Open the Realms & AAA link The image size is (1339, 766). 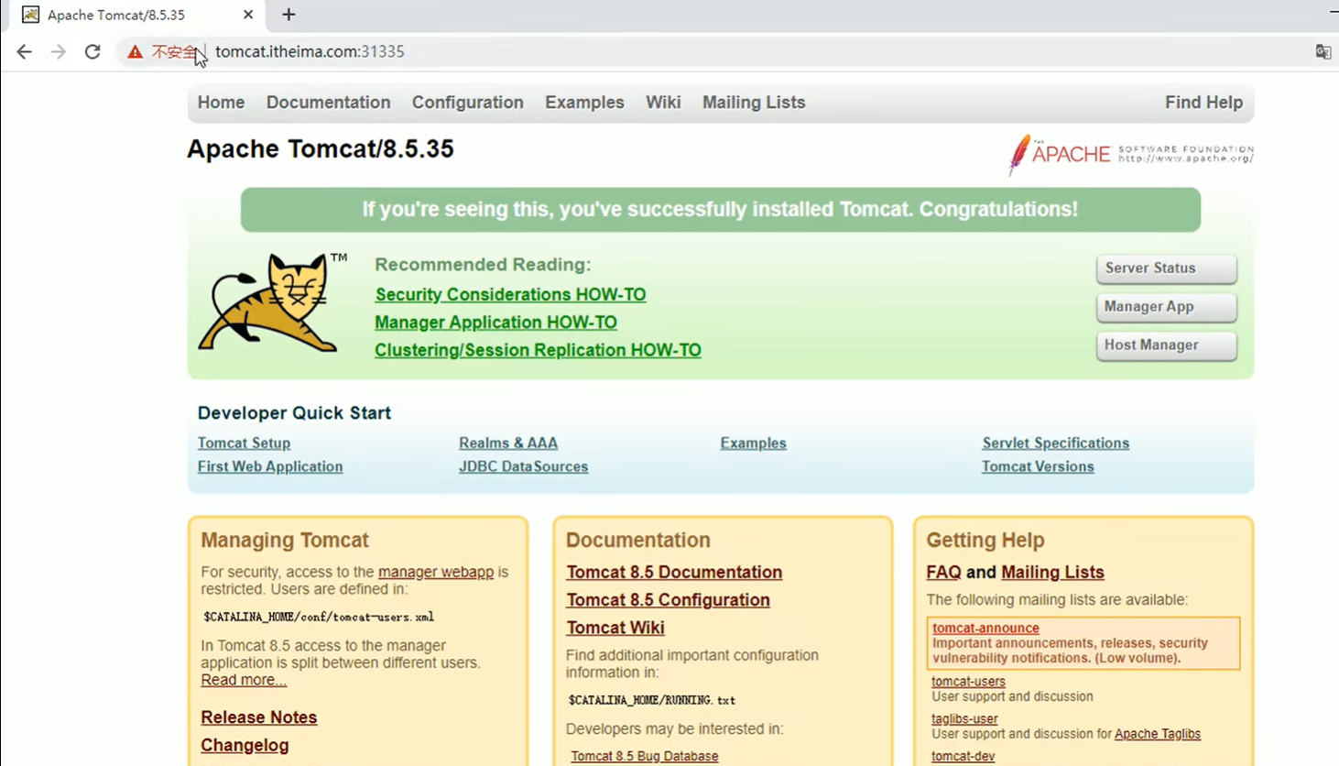(508, 443)
